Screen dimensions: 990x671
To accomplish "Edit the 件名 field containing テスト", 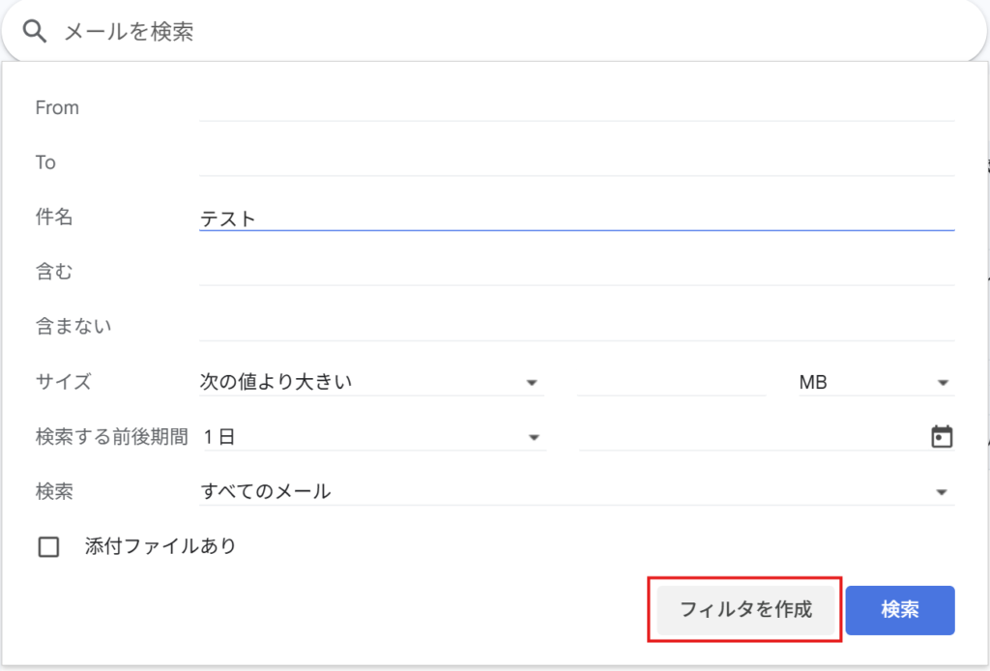I will [x=576, y=218].
